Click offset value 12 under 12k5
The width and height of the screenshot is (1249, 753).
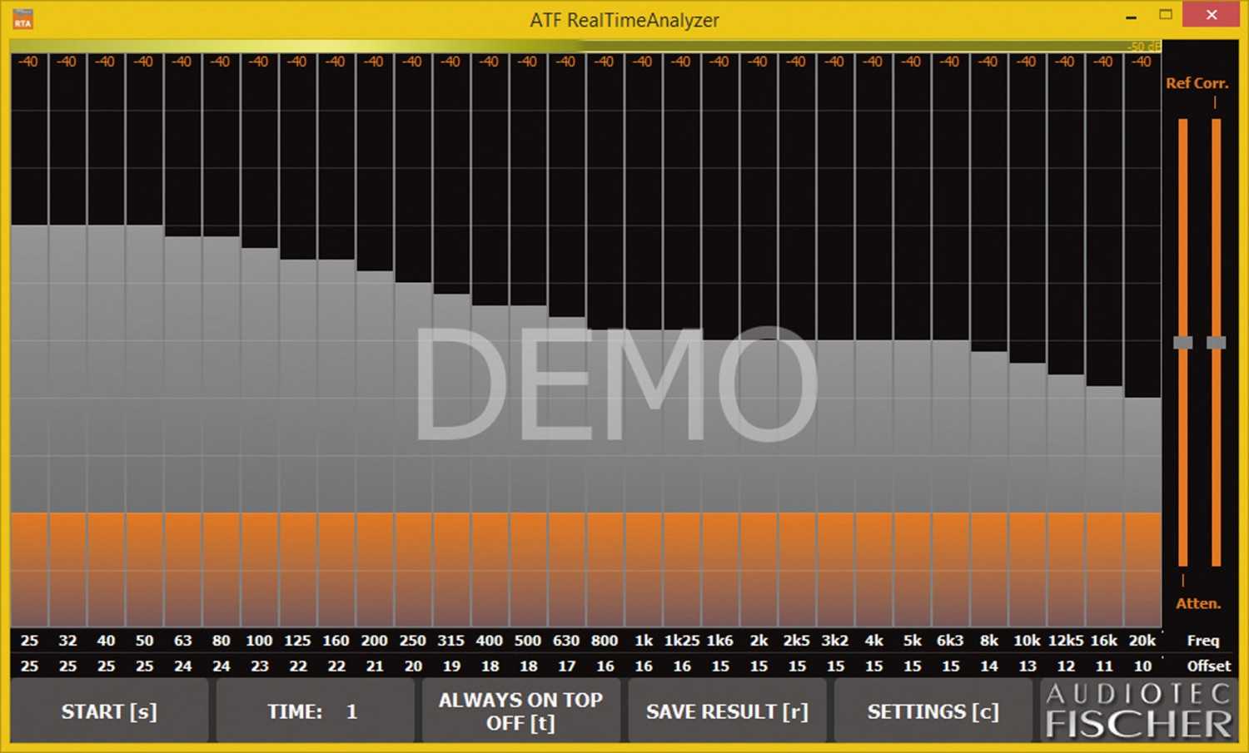(x=1066, y=666)
